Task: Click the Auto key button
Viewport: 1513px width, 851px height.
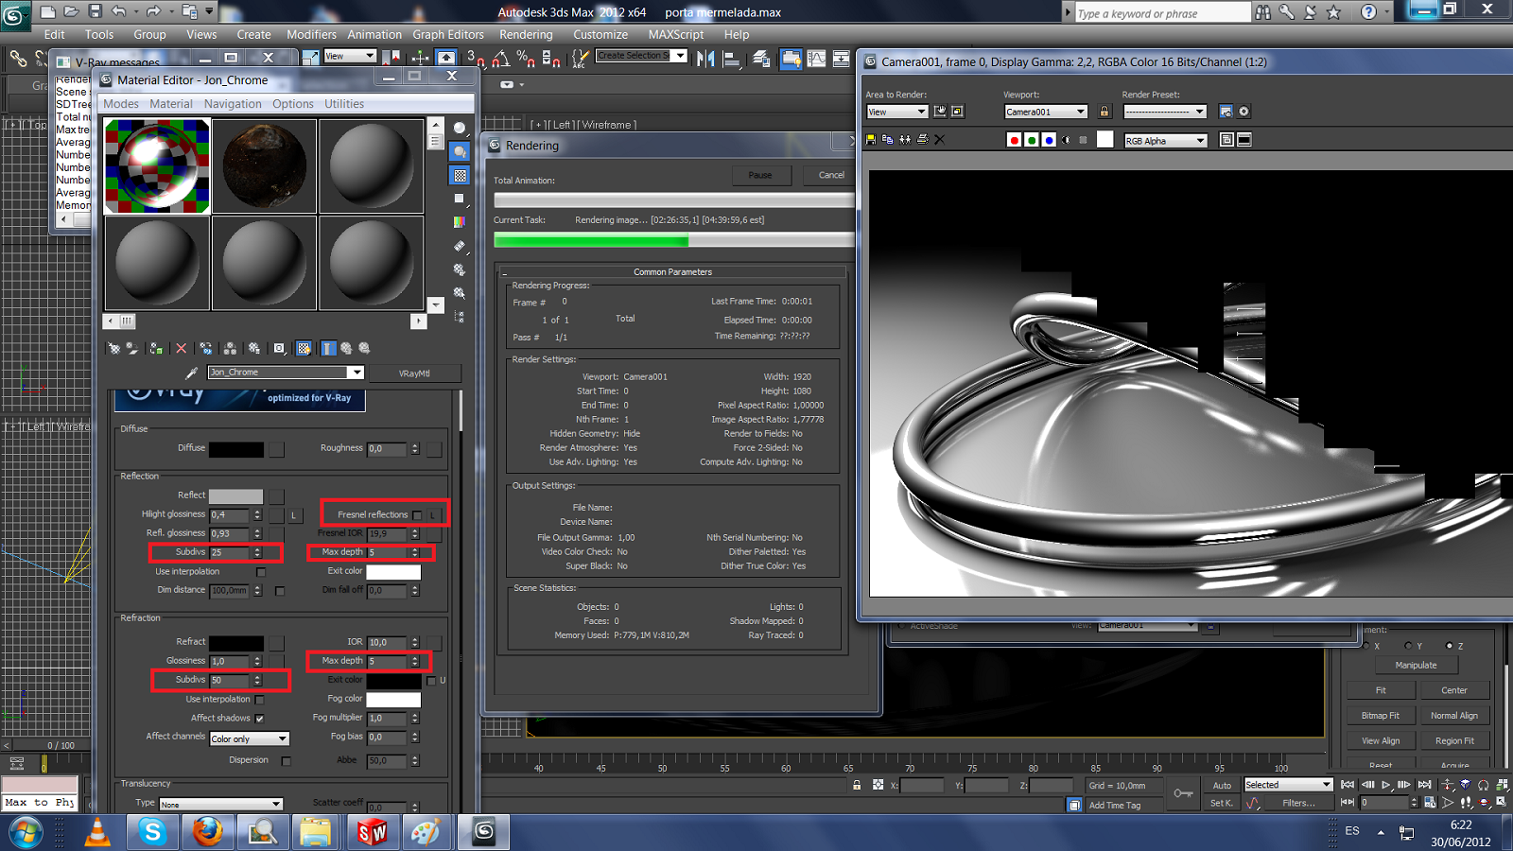Action: click(x=1222, y=785)
